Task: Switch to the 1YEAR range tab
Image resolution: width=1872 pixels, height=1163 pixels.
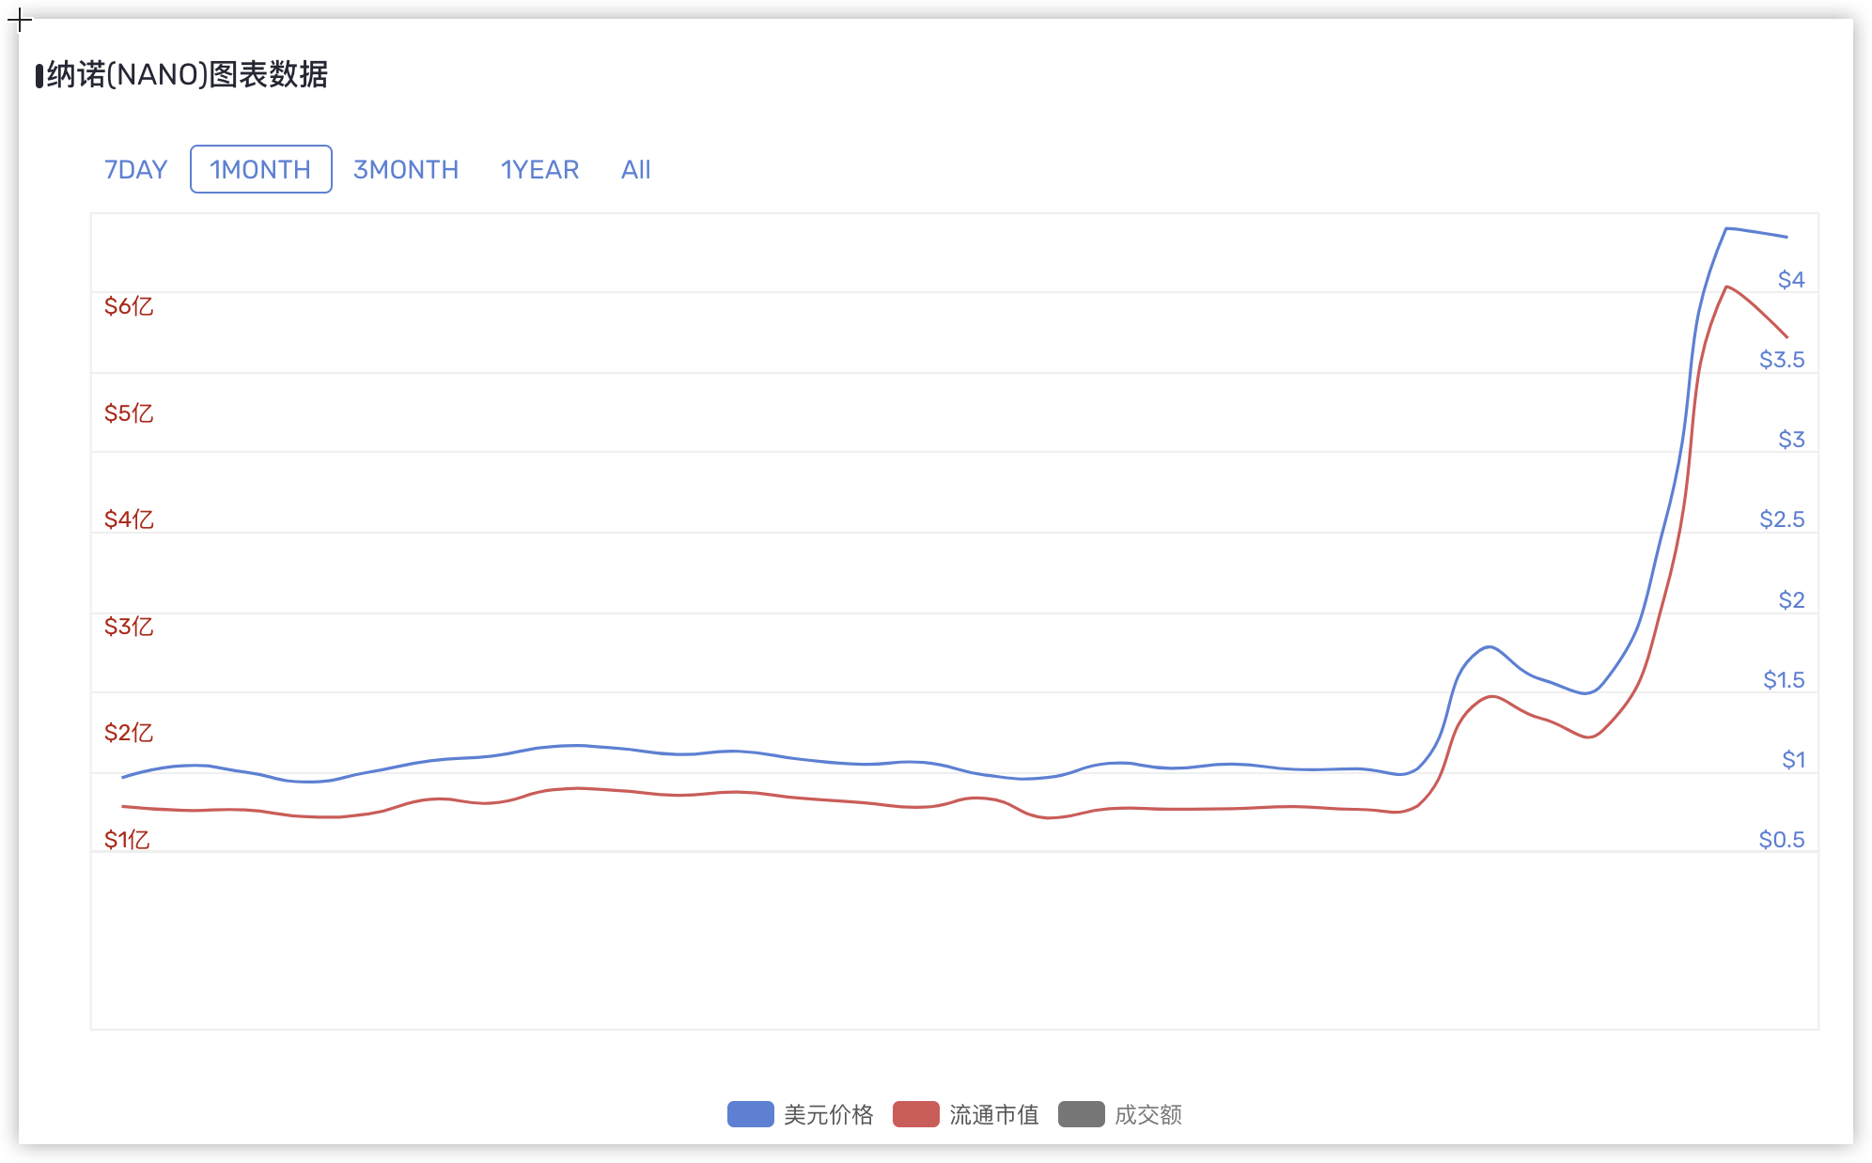Action: (x=539, y=170)
